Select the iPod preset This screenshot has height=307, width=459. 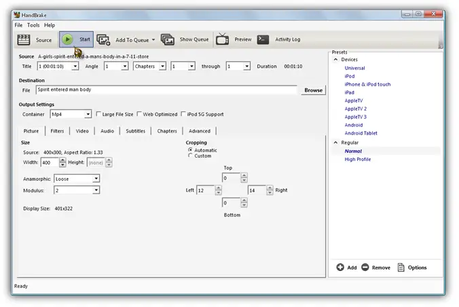pos(350,76)
